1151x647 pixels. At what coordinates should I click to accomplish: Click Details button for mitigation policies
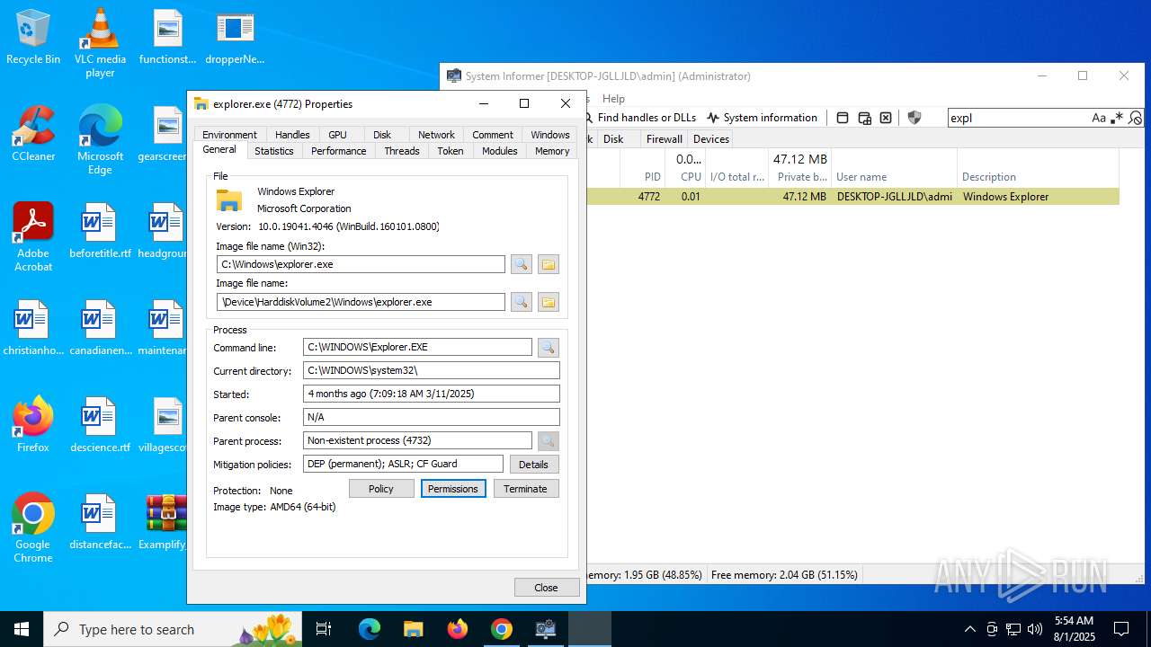point(533,465)
